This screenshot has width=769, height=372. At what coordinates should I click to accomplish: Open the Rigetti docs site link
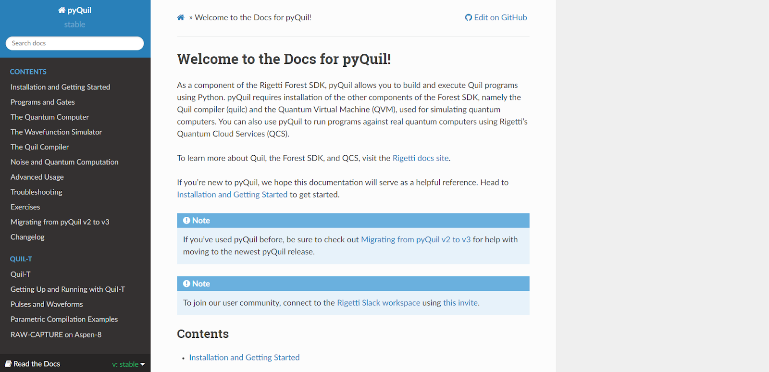pyautogui.click(x=420, y=158)
